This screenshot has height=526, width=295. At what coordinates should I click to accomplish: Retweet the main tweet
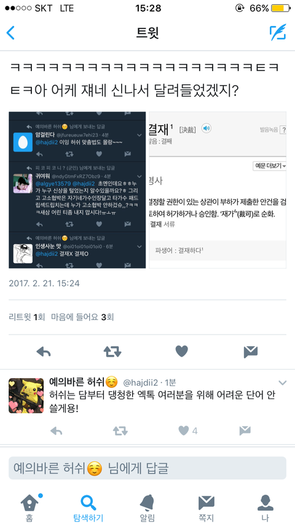click(x=112, y=352)
